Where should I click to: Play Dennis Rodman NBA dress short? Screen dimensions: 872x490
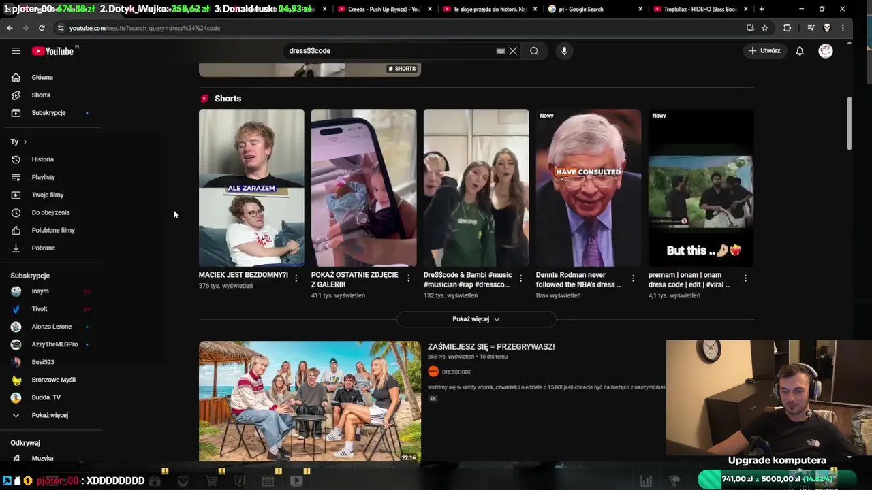click(589, 188)
